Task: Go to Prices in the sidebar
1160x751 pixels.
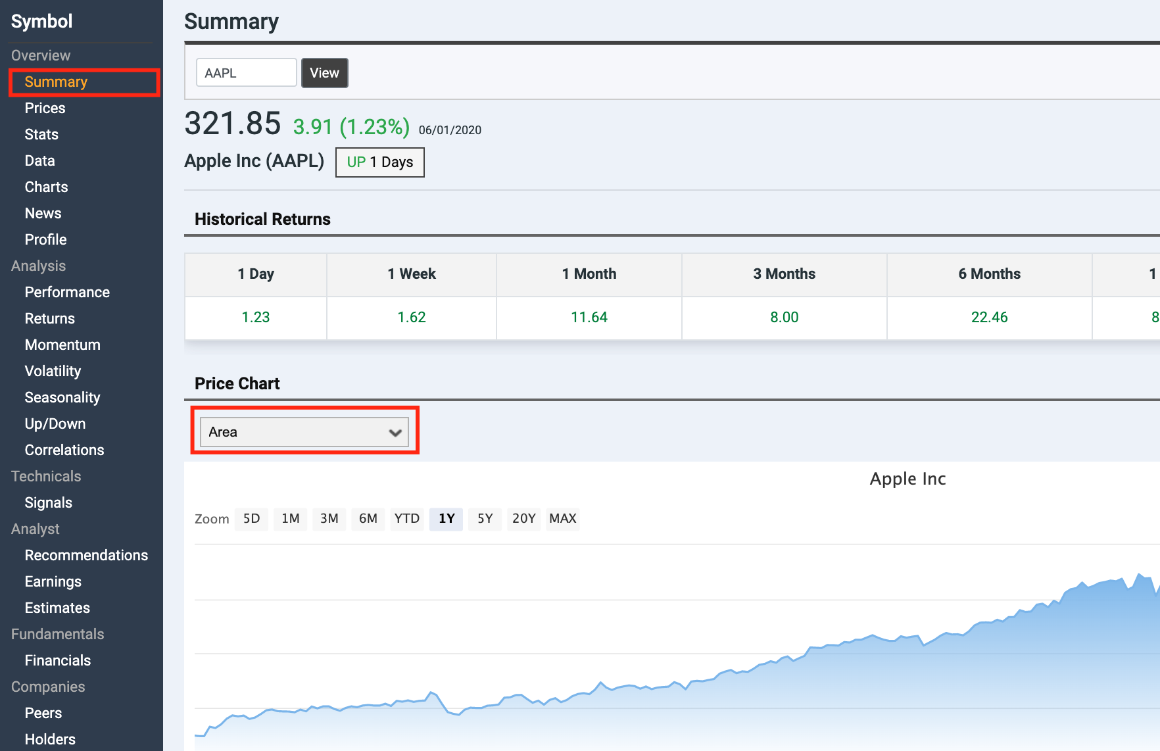Action: [45, 109]
